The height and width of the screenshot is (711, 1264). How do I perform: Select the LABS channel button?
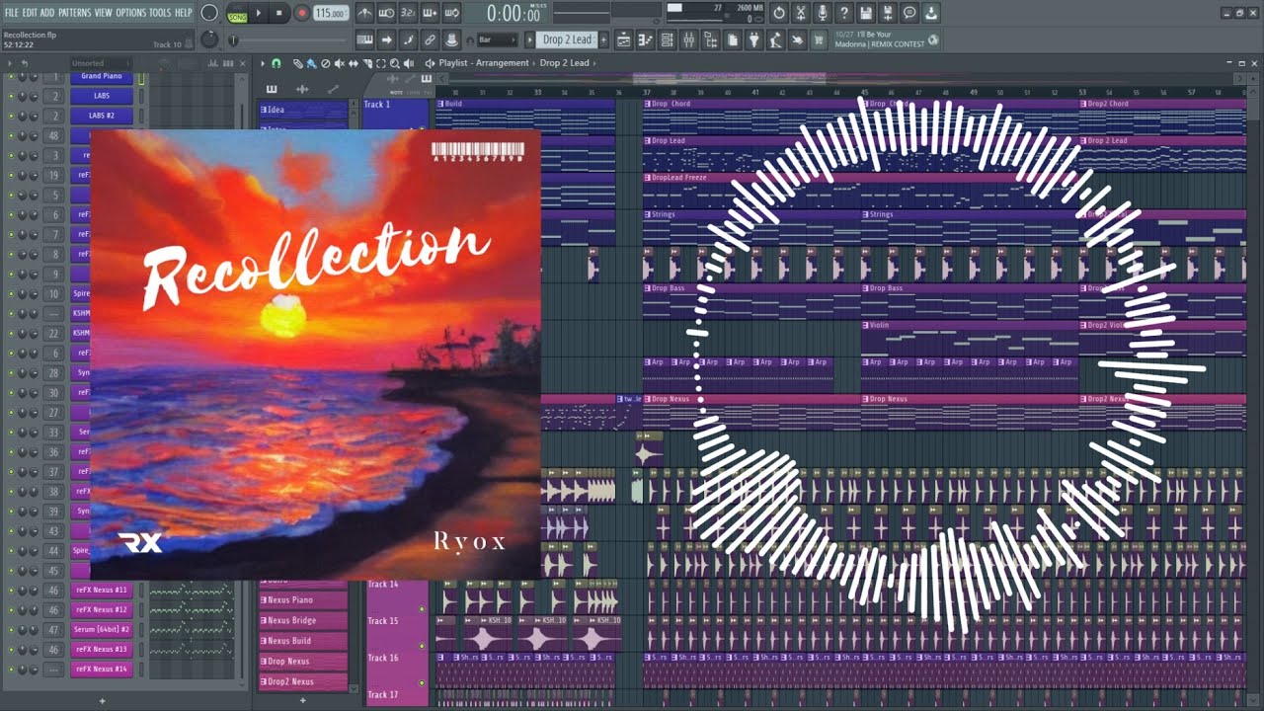tap(102, 96)
